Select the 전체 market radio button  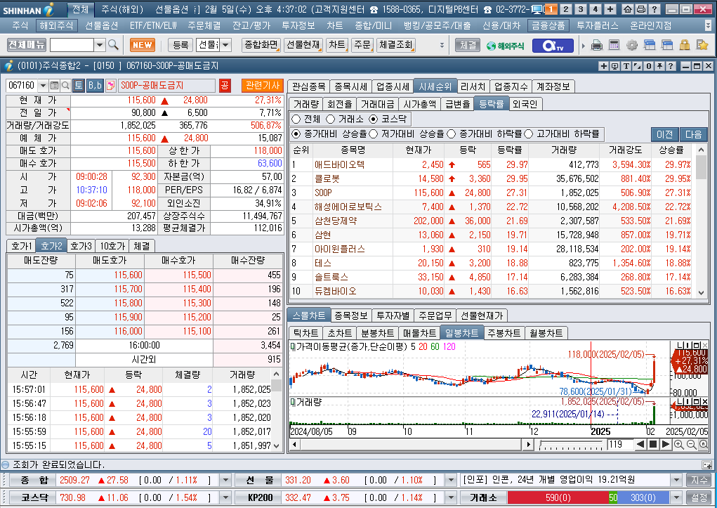click(x=296, y=119)
